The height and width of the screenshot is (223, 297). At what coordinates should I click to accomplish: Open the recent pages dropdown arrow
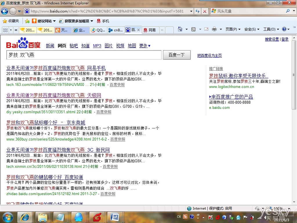pyautogui.click(x=19, y=11)
